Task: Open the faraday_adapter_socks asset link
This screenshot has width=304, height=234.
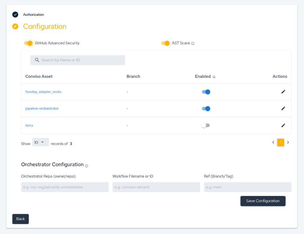Action: (43, 91)
